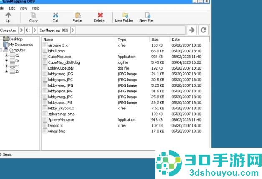Expand the D: drive node
Viewport: 262px width, 179px height.
(x=6, y=60)
